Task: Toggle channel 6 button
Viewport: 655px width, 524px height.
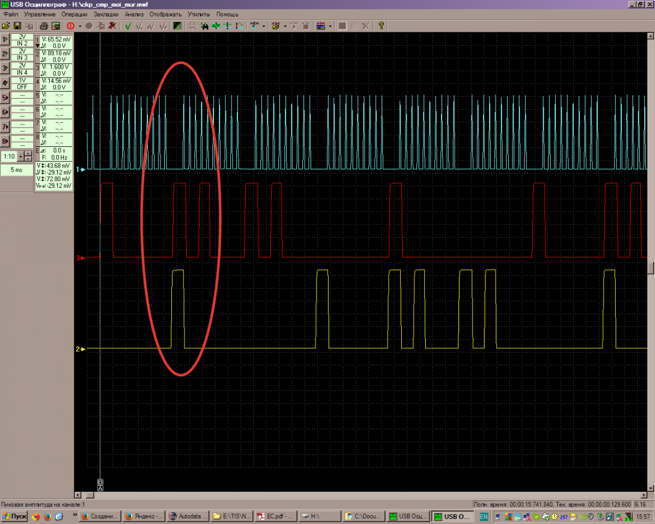Action: pos(5,113)
